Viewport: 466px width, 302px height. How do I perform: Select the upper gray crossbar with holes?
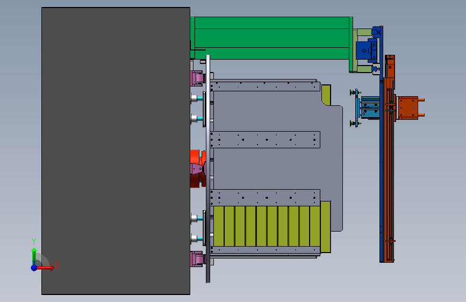(x=265, y=87)
